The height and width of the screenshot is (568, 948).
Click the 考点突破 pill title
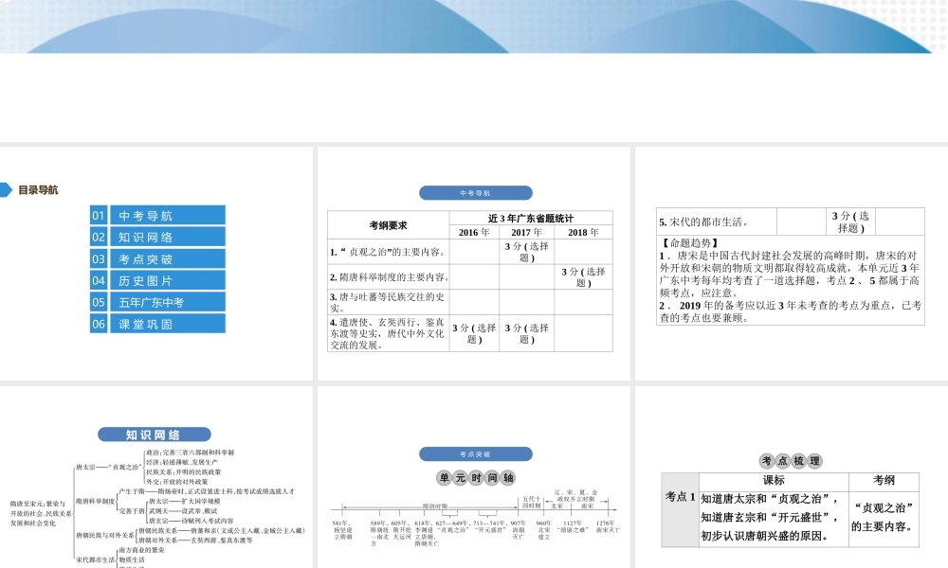coord(475,453)
